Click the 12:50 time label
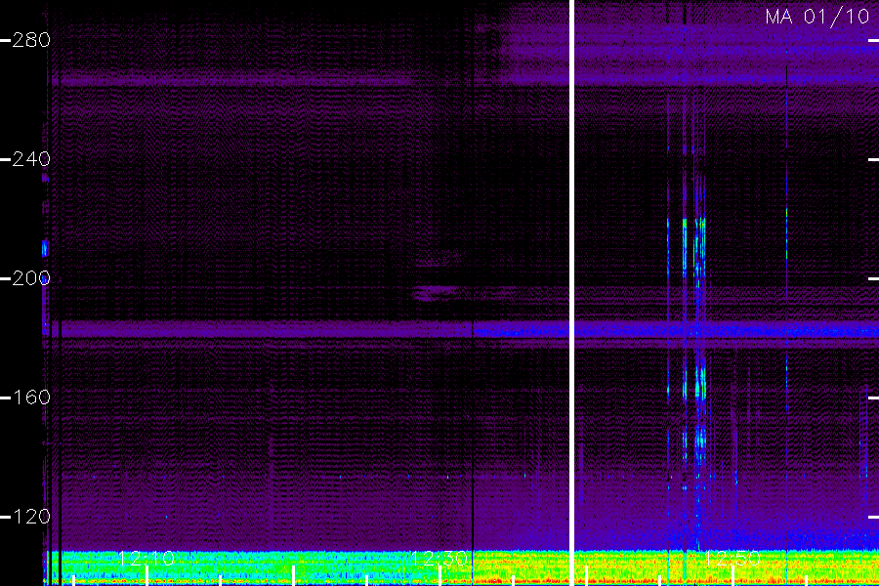The height and width of the screenshot is (586, 879). tap(732, 558)
